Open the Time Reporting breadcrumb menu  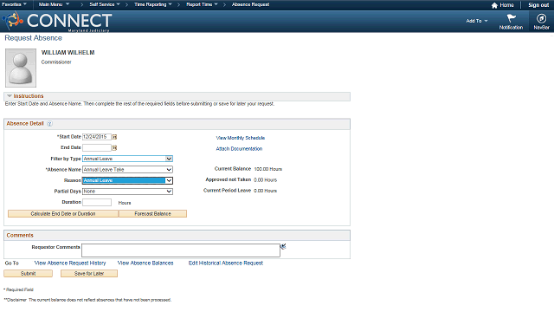pos(153,4)
